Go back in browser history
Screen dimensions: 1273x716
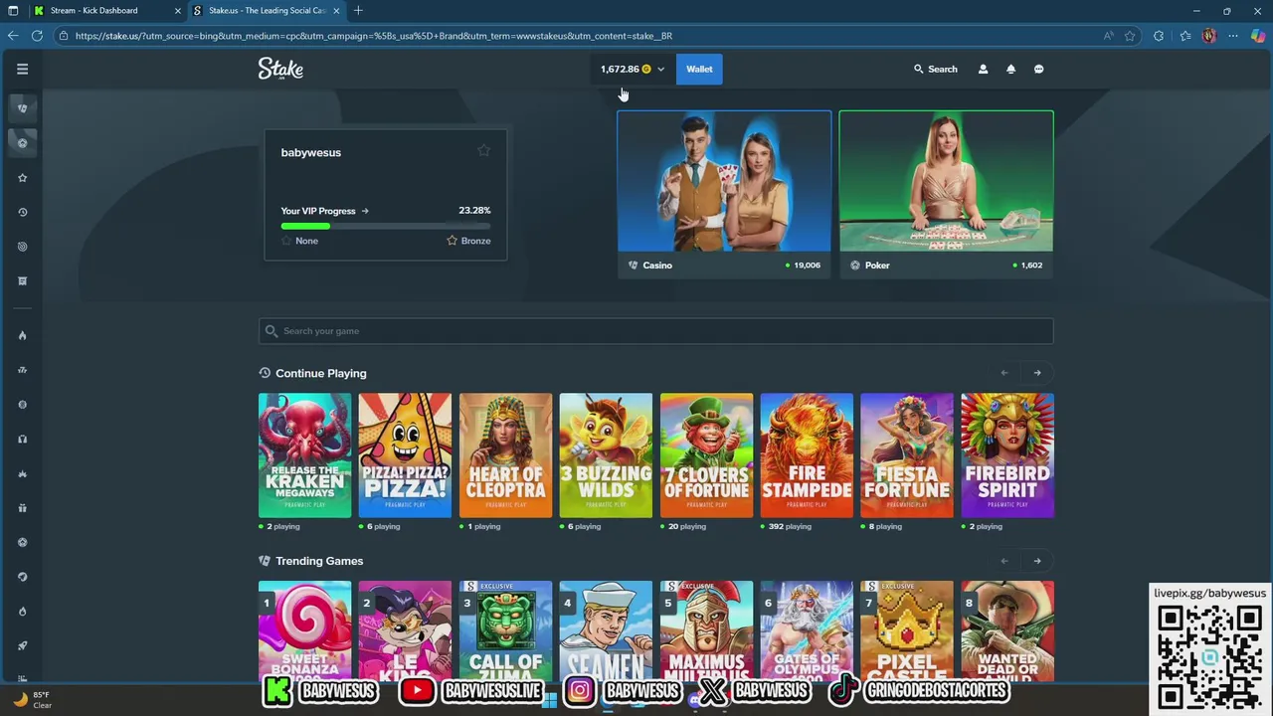coord(13,36)
